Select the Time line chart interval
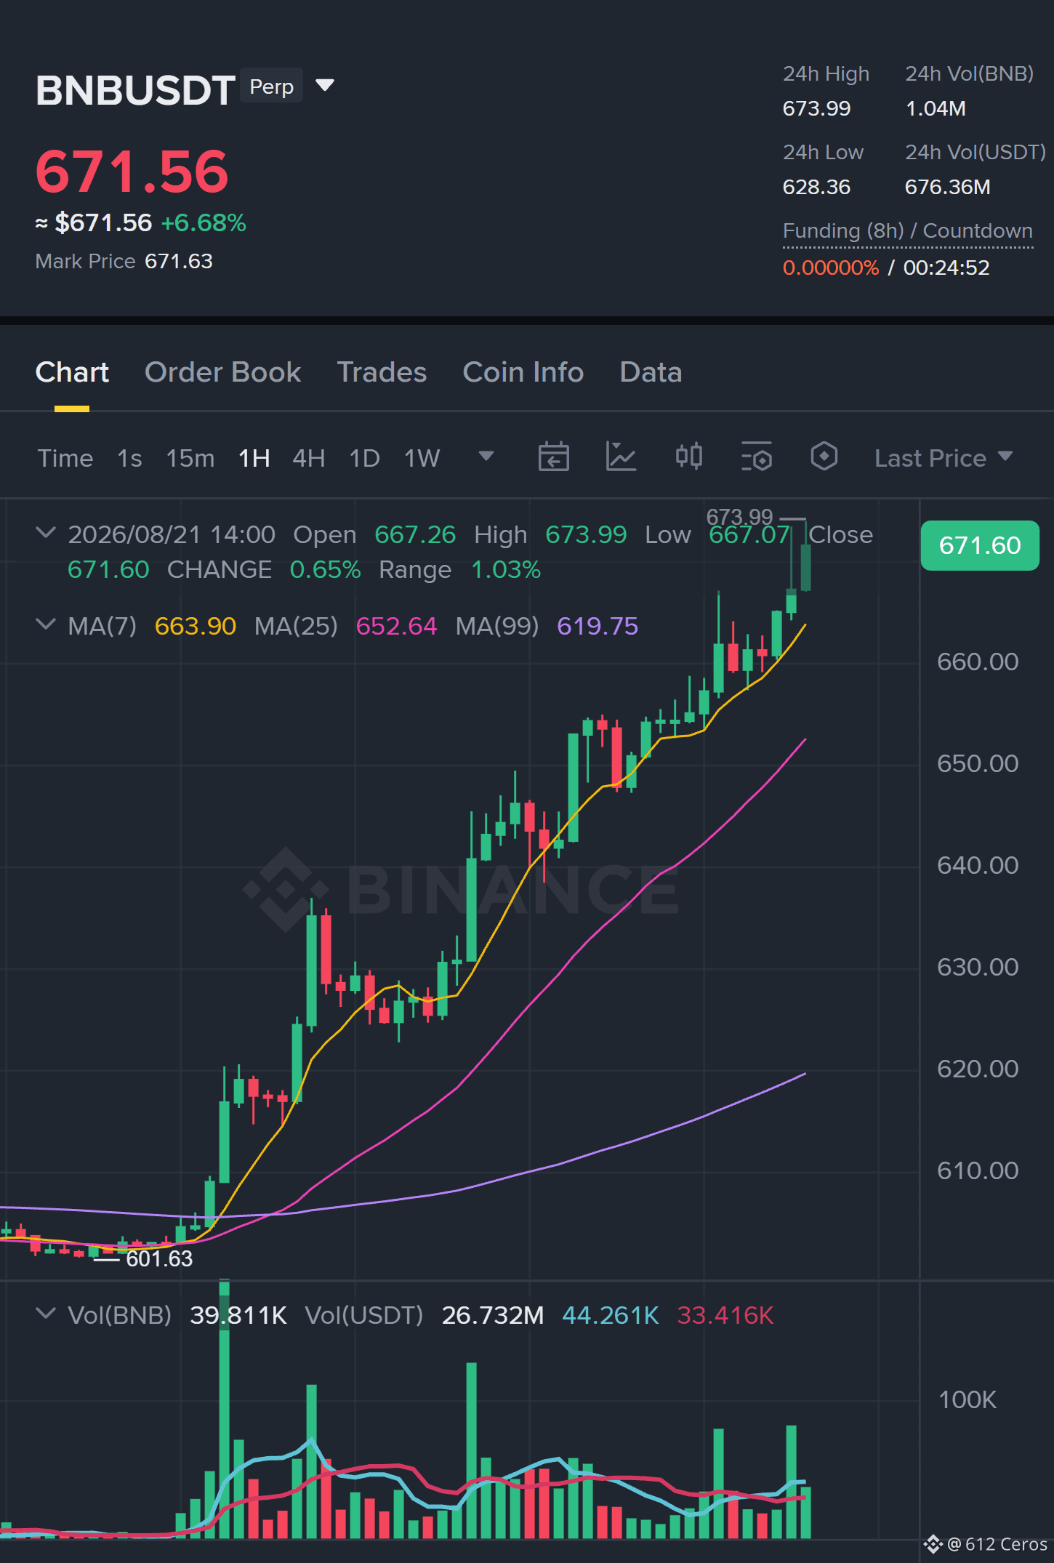 65,458
